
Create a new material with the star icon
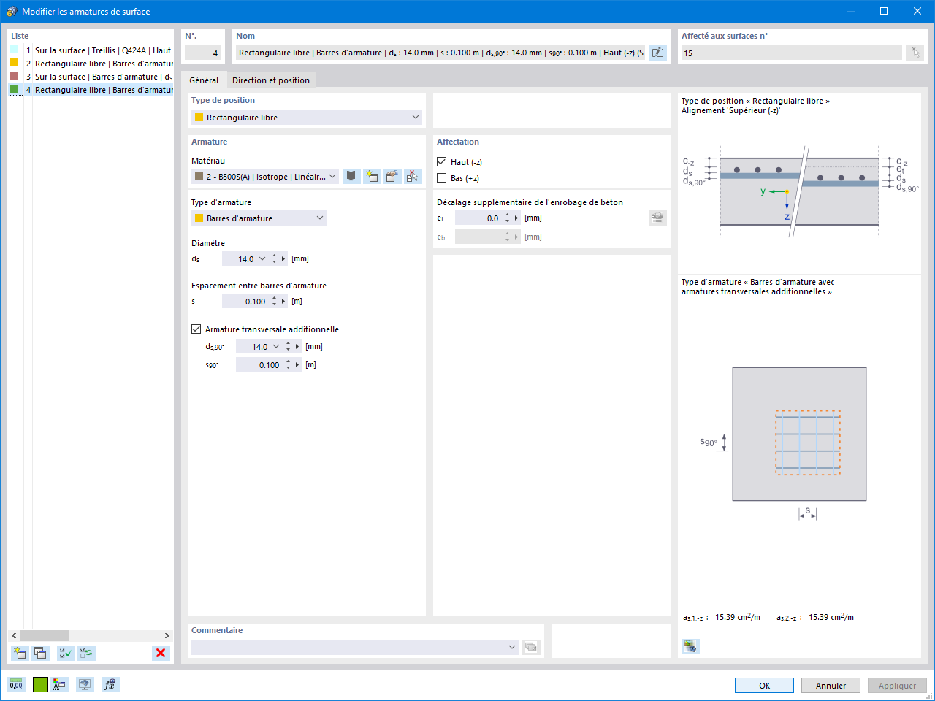372,176
